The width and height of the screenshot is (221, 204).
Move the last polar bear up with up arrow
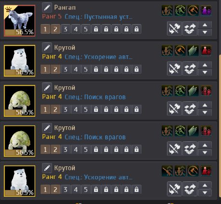tap(205, 185)
